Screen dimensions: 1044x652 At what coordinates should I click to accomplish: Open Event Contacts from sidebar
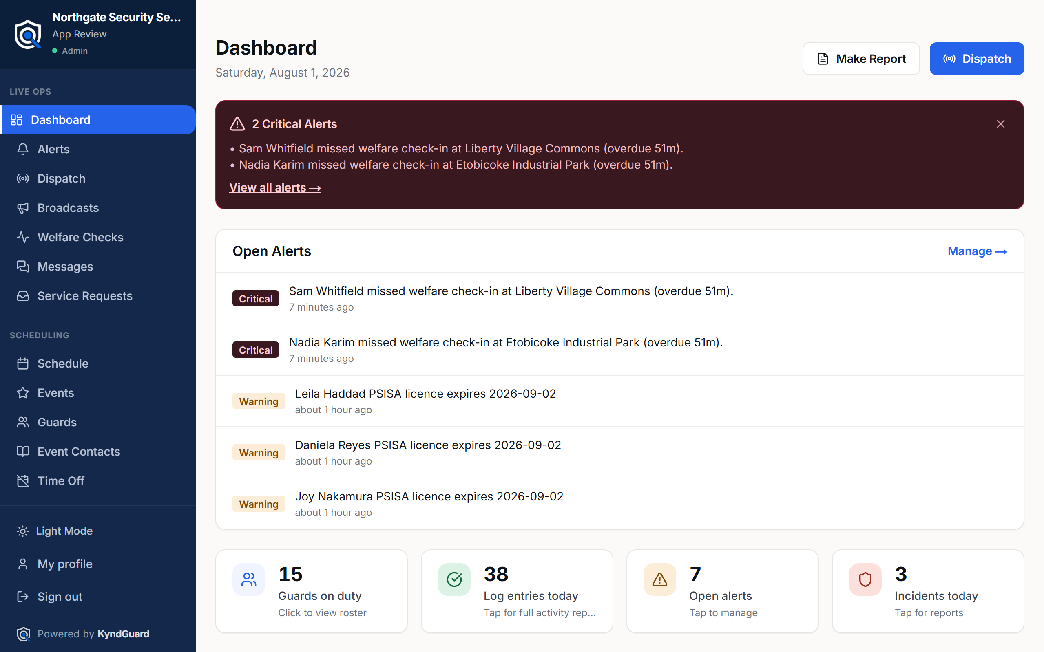(x=98, y=452)
